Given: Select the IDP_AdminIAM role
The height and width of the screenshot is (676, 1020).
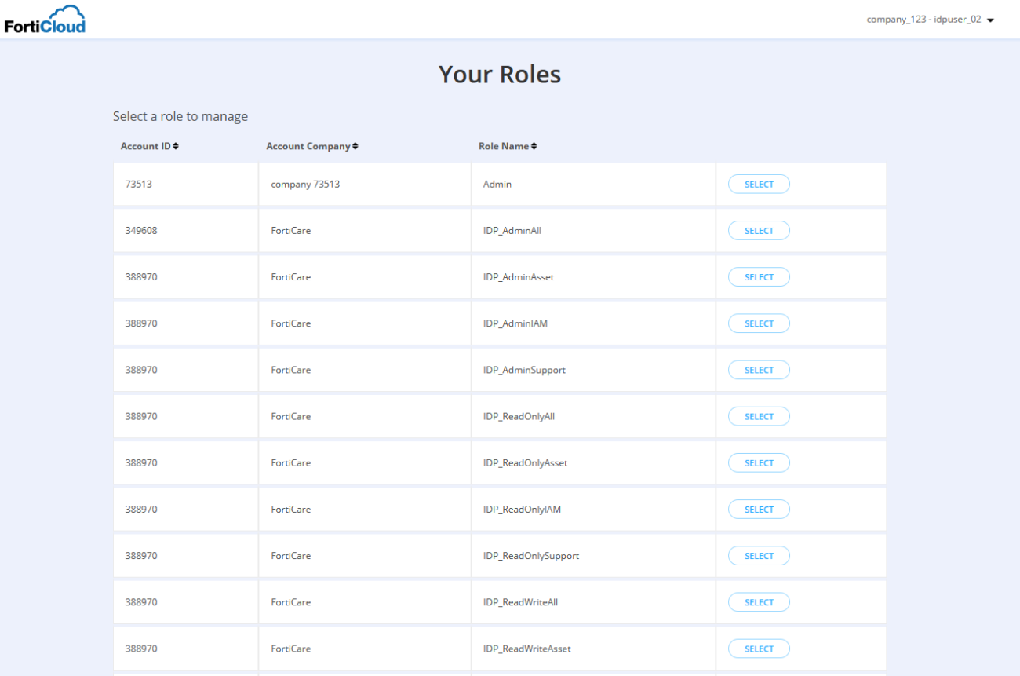Looking at the screenshot, I should click(759, 323).
